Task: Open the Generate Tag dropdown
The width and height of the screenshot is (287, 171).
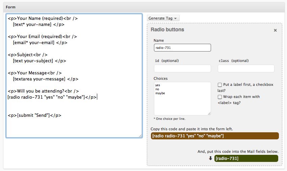Action: tap(163, 18)
